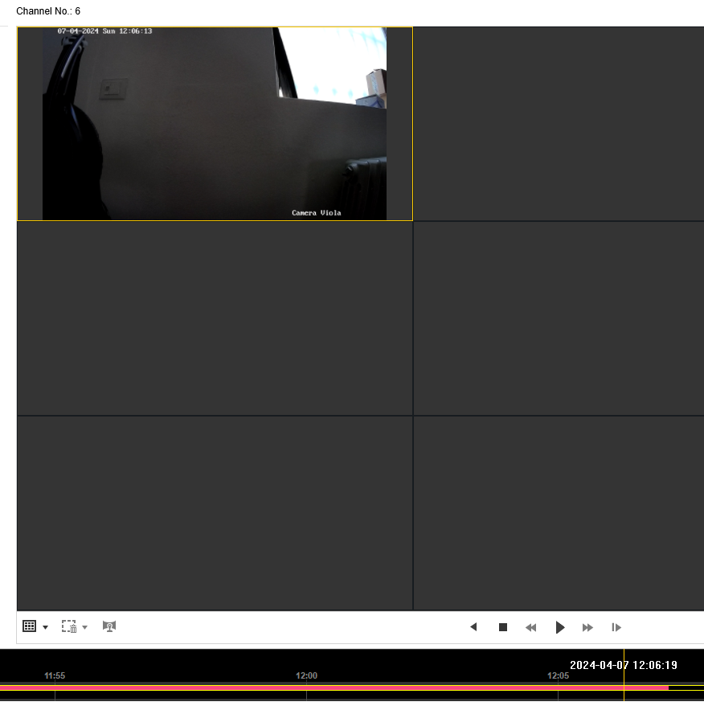Select the empty bottom-right video pane

(x=559, y=513)
